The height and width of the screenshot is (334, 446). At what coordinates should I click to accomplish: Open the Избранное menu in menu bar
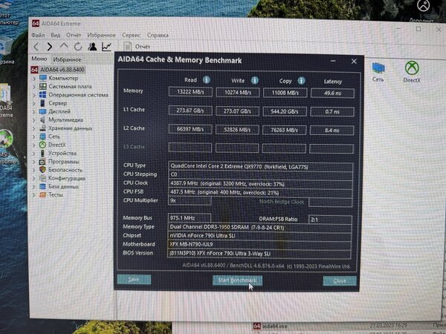click(102, 35)
